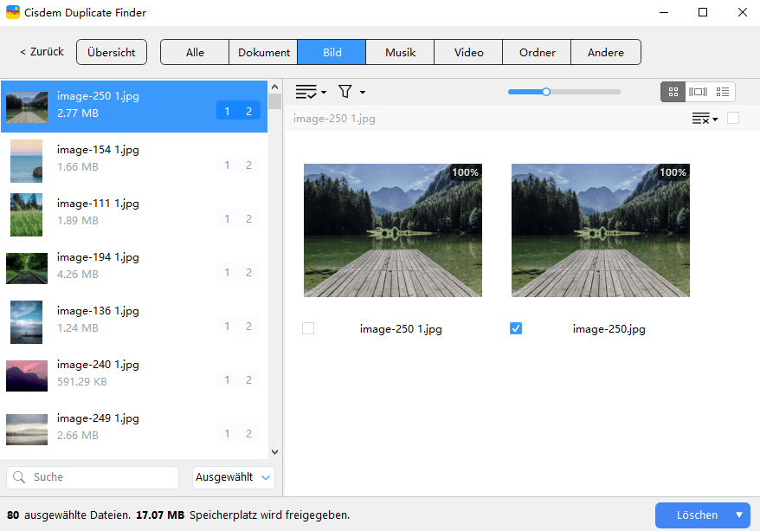Screen dimensions: 760x531
Task: Expand the Löschen button arrow menu
Action: coord(739,515)
